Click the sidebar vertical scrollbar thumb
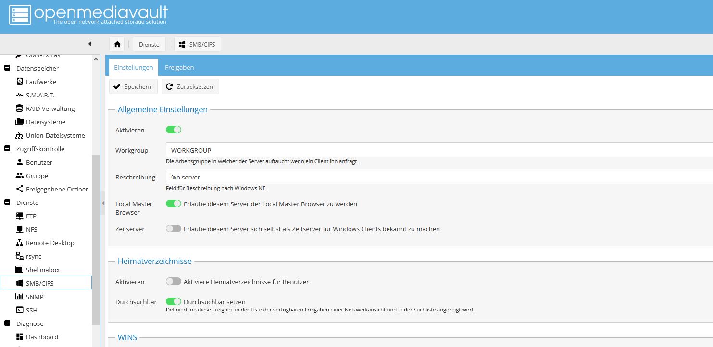Image resolution: width=713 pixels, height=347 pixels. click(x=96, y=240)
